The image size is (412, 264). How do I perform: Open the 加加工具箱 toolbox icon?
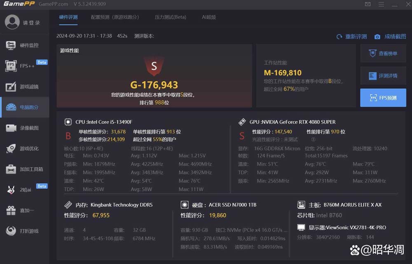(x=11, y=169)
